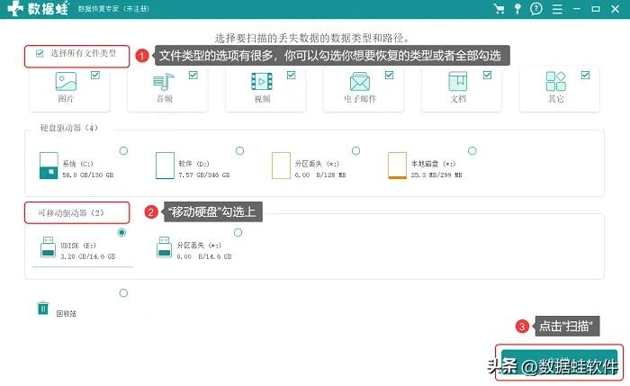
Task: Click the 视频 video type icon
Action: point(262,82)
